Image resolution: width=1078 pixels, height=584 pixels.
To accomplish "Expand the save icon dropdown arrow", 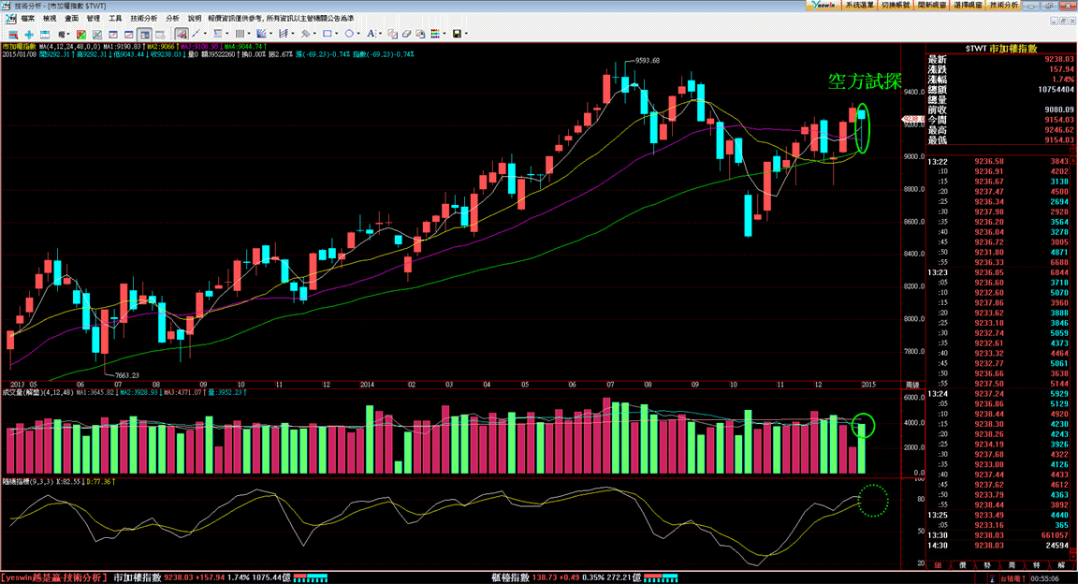I will click(x=466, y=33).
